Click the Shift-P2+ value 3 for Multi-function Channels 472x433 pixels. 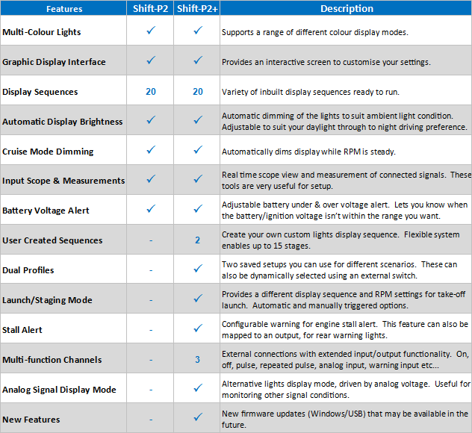coord(198,360)
